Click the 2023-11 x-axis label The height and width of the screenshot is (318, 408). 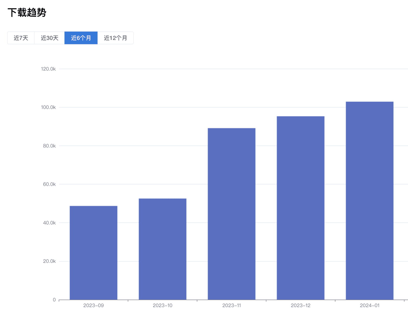(x=232, y=306)
